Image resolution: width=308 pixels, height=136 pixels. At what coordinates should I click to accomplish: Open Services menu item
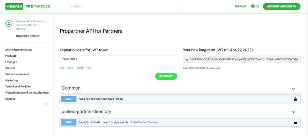point(10,68)
